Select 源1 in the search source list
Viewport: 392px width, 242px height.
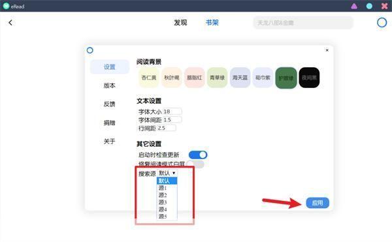tap(167, 188)
